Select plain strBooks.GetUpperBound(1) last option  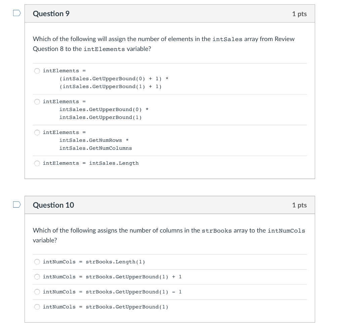[37, 307]
